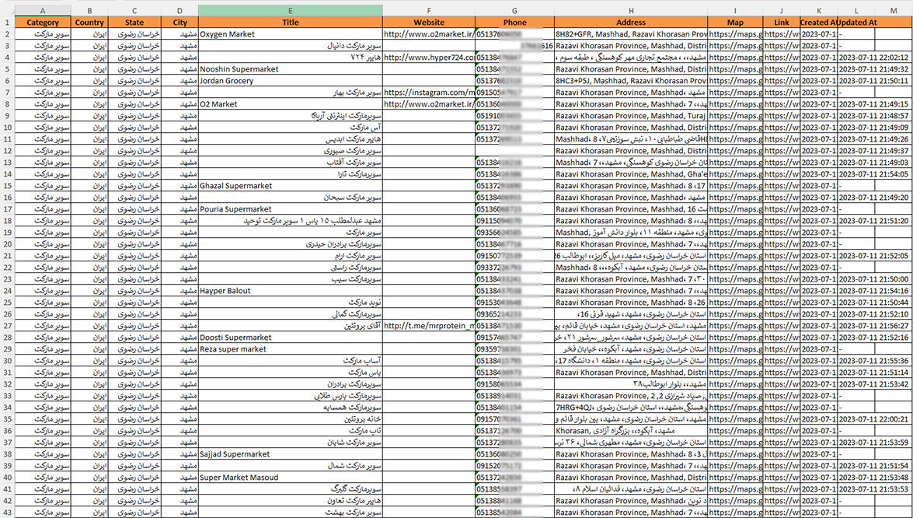This screenshot has height=518, width=913.
Task: Click the Updated At header cell
Action: 856,22
